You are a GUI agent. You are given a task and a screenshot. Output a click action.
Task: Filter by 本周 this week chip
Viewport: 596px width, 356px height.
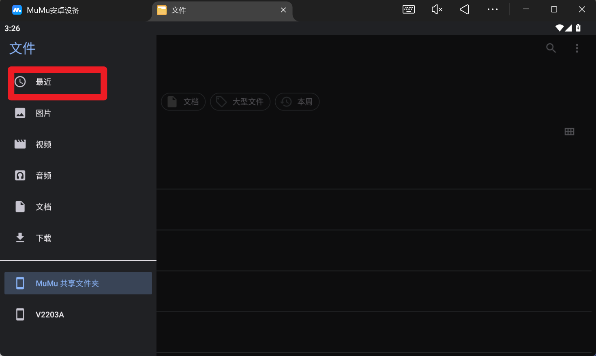297,102
